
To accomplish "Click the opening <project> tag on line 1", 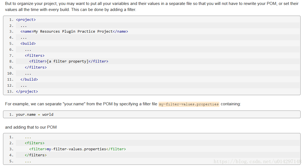I will (26, 20).
